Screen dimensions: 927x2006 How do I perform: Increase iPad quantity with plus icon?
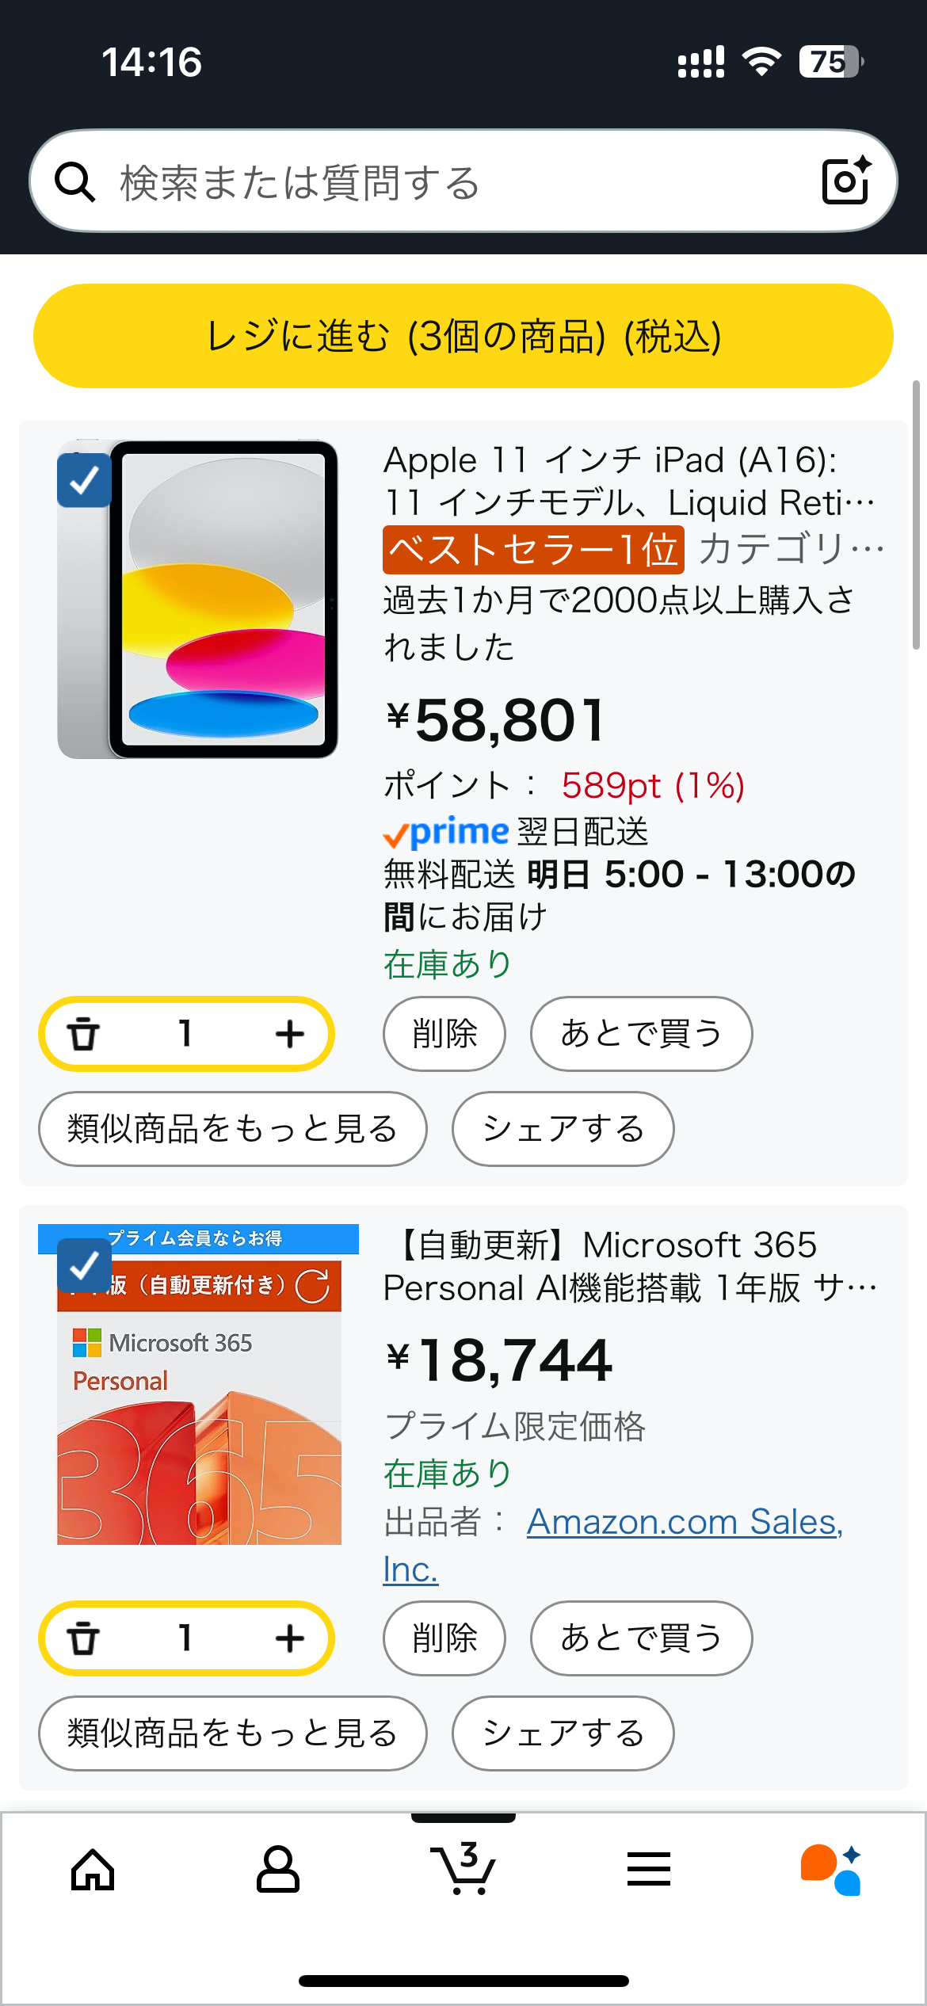pos(290,1034)
